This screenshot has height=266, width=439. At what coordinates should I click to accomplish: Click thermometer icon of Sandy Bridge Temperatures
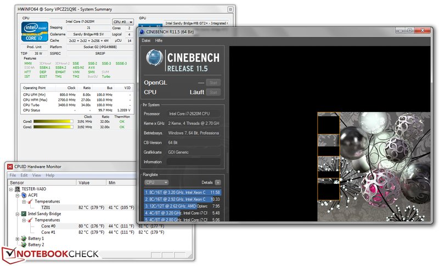(x=30, y=220)
